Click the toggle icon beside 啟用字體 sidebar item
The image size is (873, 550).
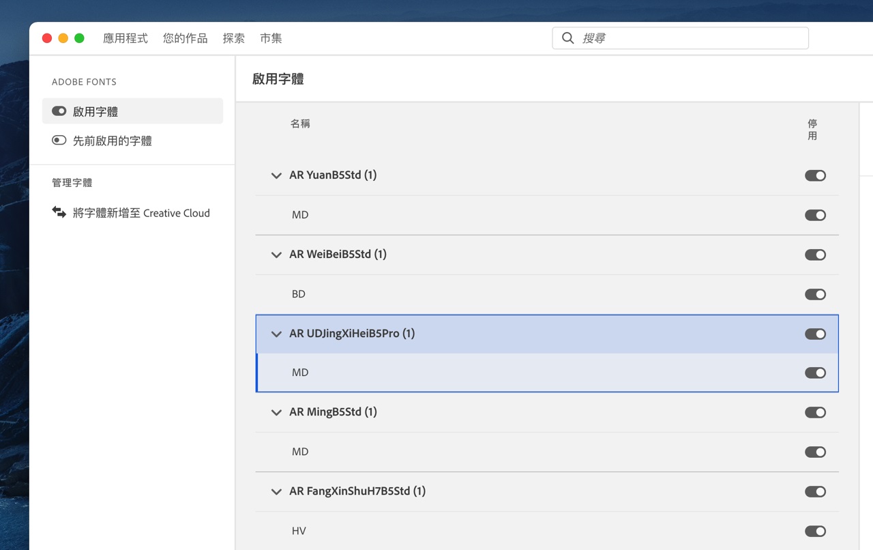(59, 111)
